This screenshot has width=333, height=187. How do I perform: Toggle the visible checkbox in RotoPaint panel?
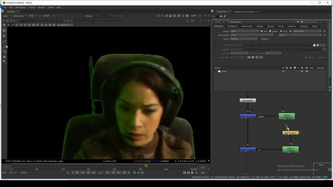tap(306, 58)
